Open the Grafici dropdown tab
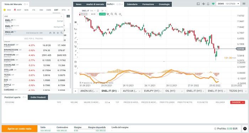The height and width of the screenshot is (133, 249). (111, 4)
